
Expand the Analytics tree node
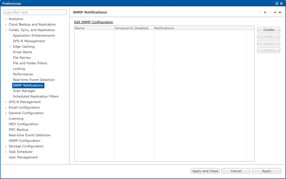point(6,19)
